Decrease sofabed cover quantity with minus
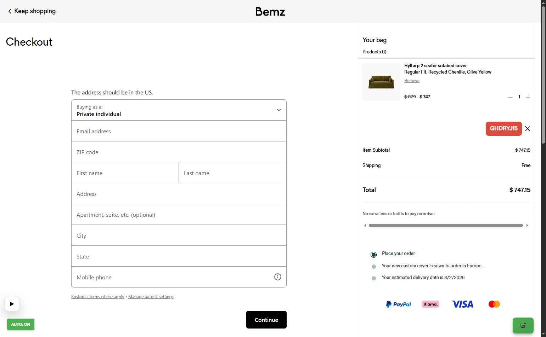Screen dimensions: 546x337 pyautogui.click(x=510, y=97)
